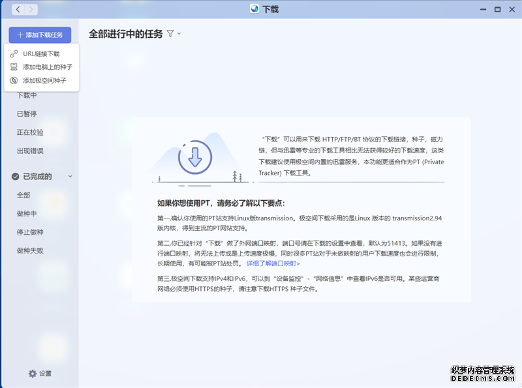
Task: Select URL链接下载 from the menu
Action: 41,53
